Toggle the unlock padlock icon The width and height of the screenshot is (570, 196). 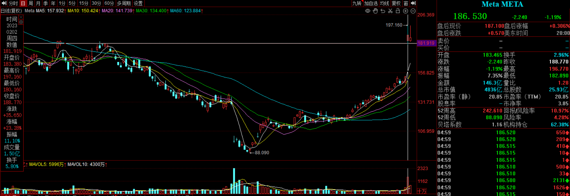[x=398, y=11]
